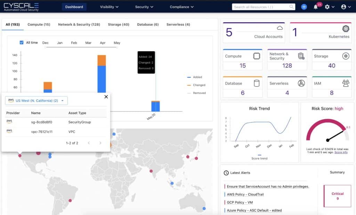This screenshot has width=356, height=215.
Task: Click the time range slider's Dec handle
Action: click(x=46, y=47)
